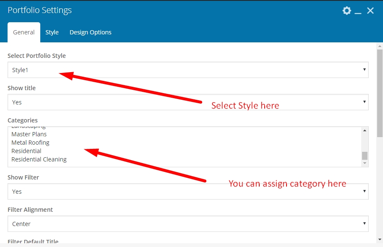Close the Portfolio Settings dialog
Image resolution: width=383 pixels, height=247 pixels.
pos(370,10)
